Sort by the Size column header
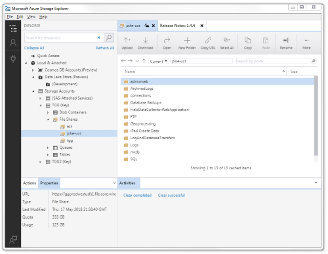Screen dimensions: 328x254 click(294, 72)
